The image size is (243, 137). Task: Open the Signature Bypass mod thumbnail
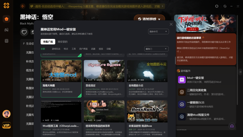[x=104, y=71]
